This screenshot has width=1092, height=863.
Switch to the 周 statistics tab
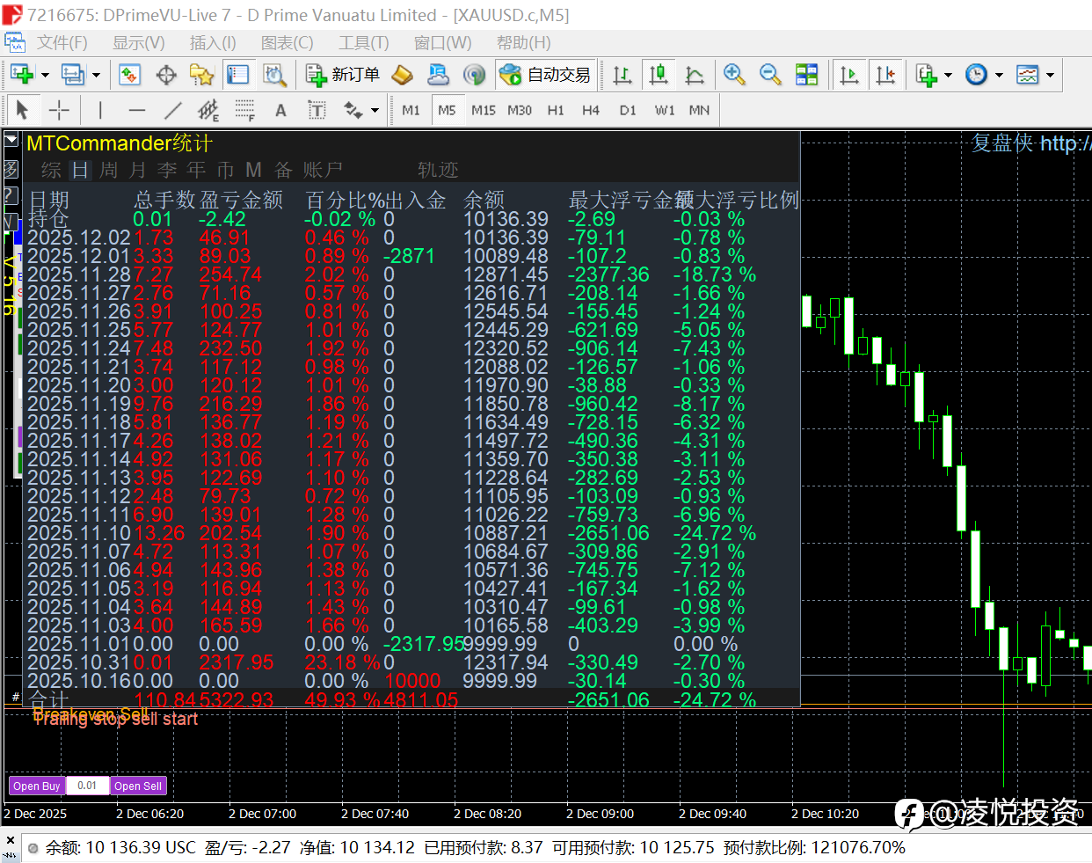108,170
